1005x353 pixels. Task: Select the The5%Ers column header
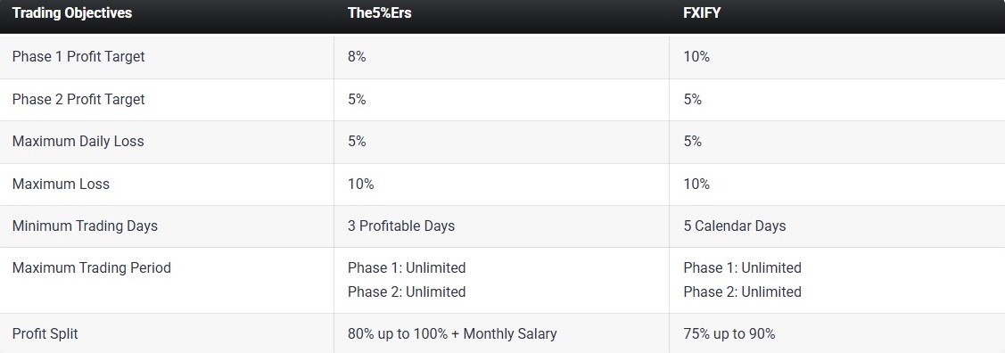point(380,13)
